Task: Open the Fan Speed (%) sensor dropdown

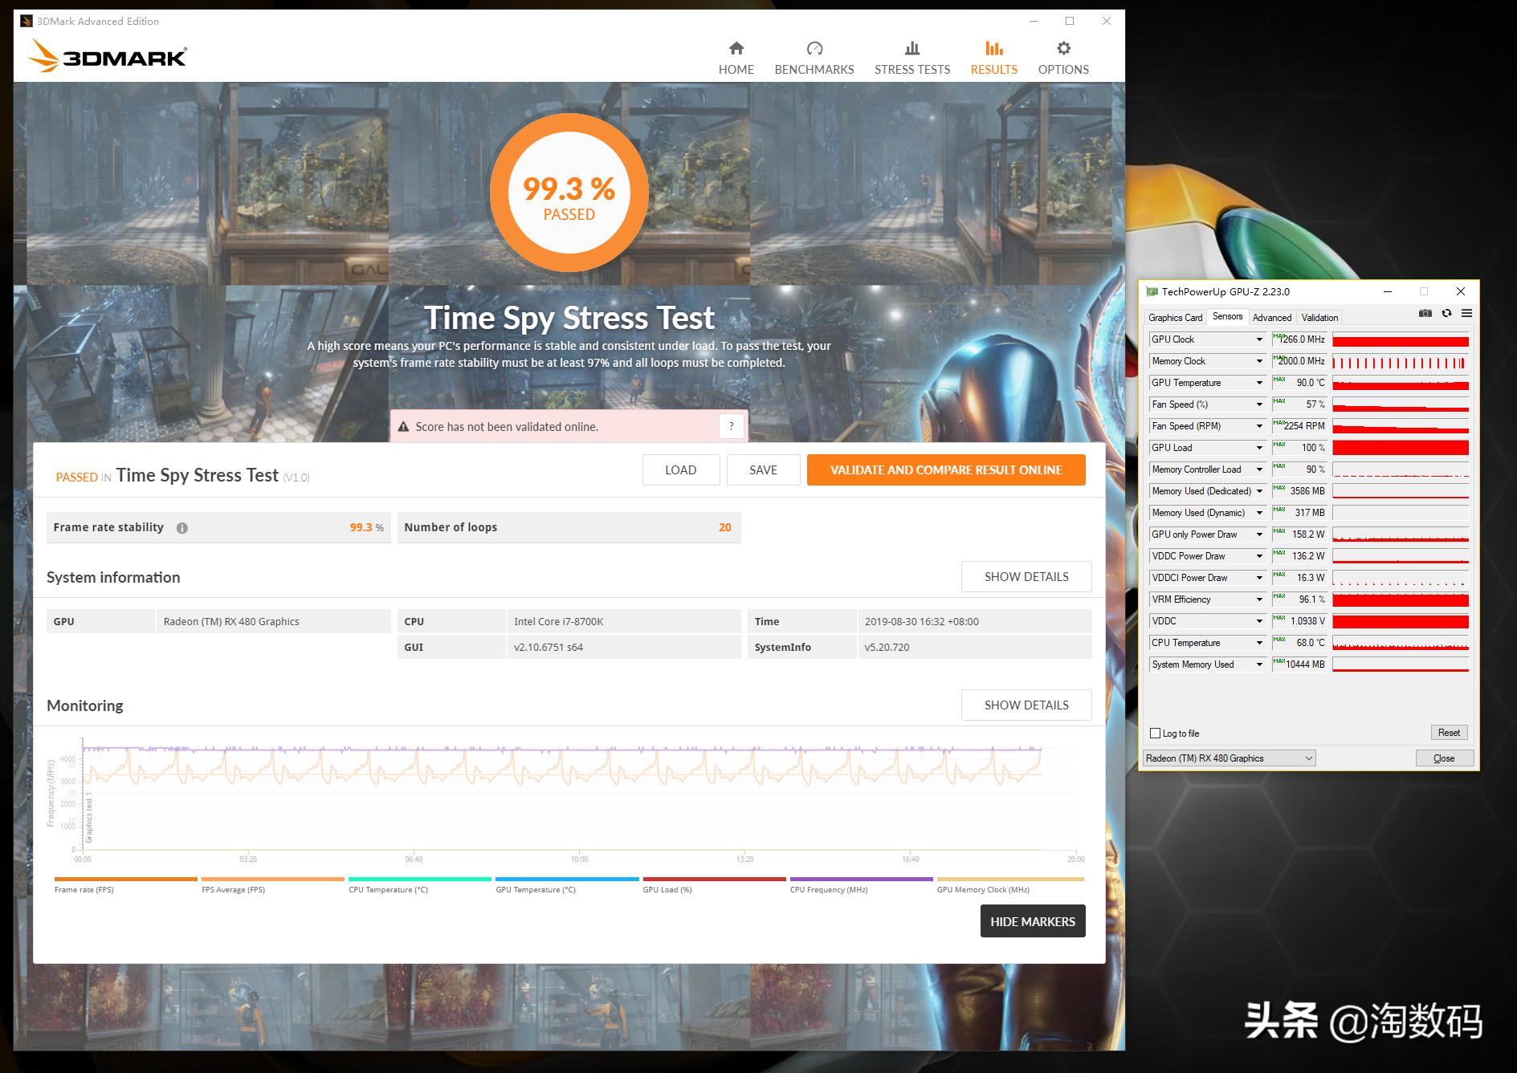Action: click(1259, 404)
